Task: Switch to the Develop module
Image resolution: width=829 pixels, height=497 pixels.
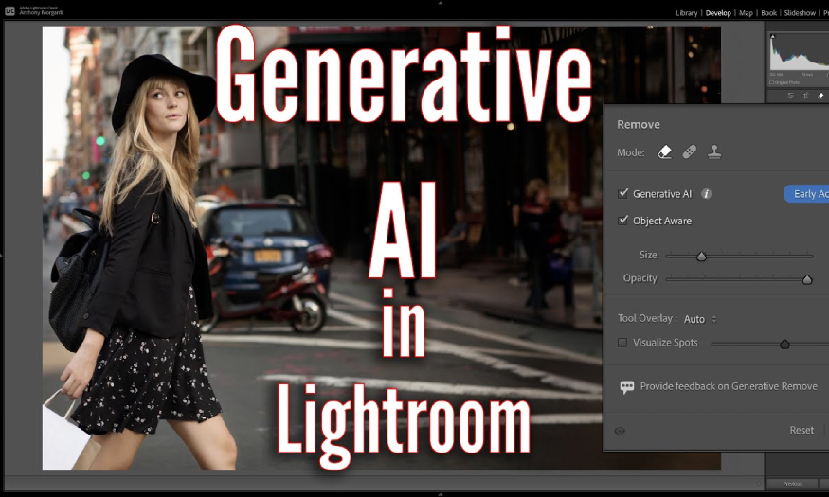Action: pos(718,13)
